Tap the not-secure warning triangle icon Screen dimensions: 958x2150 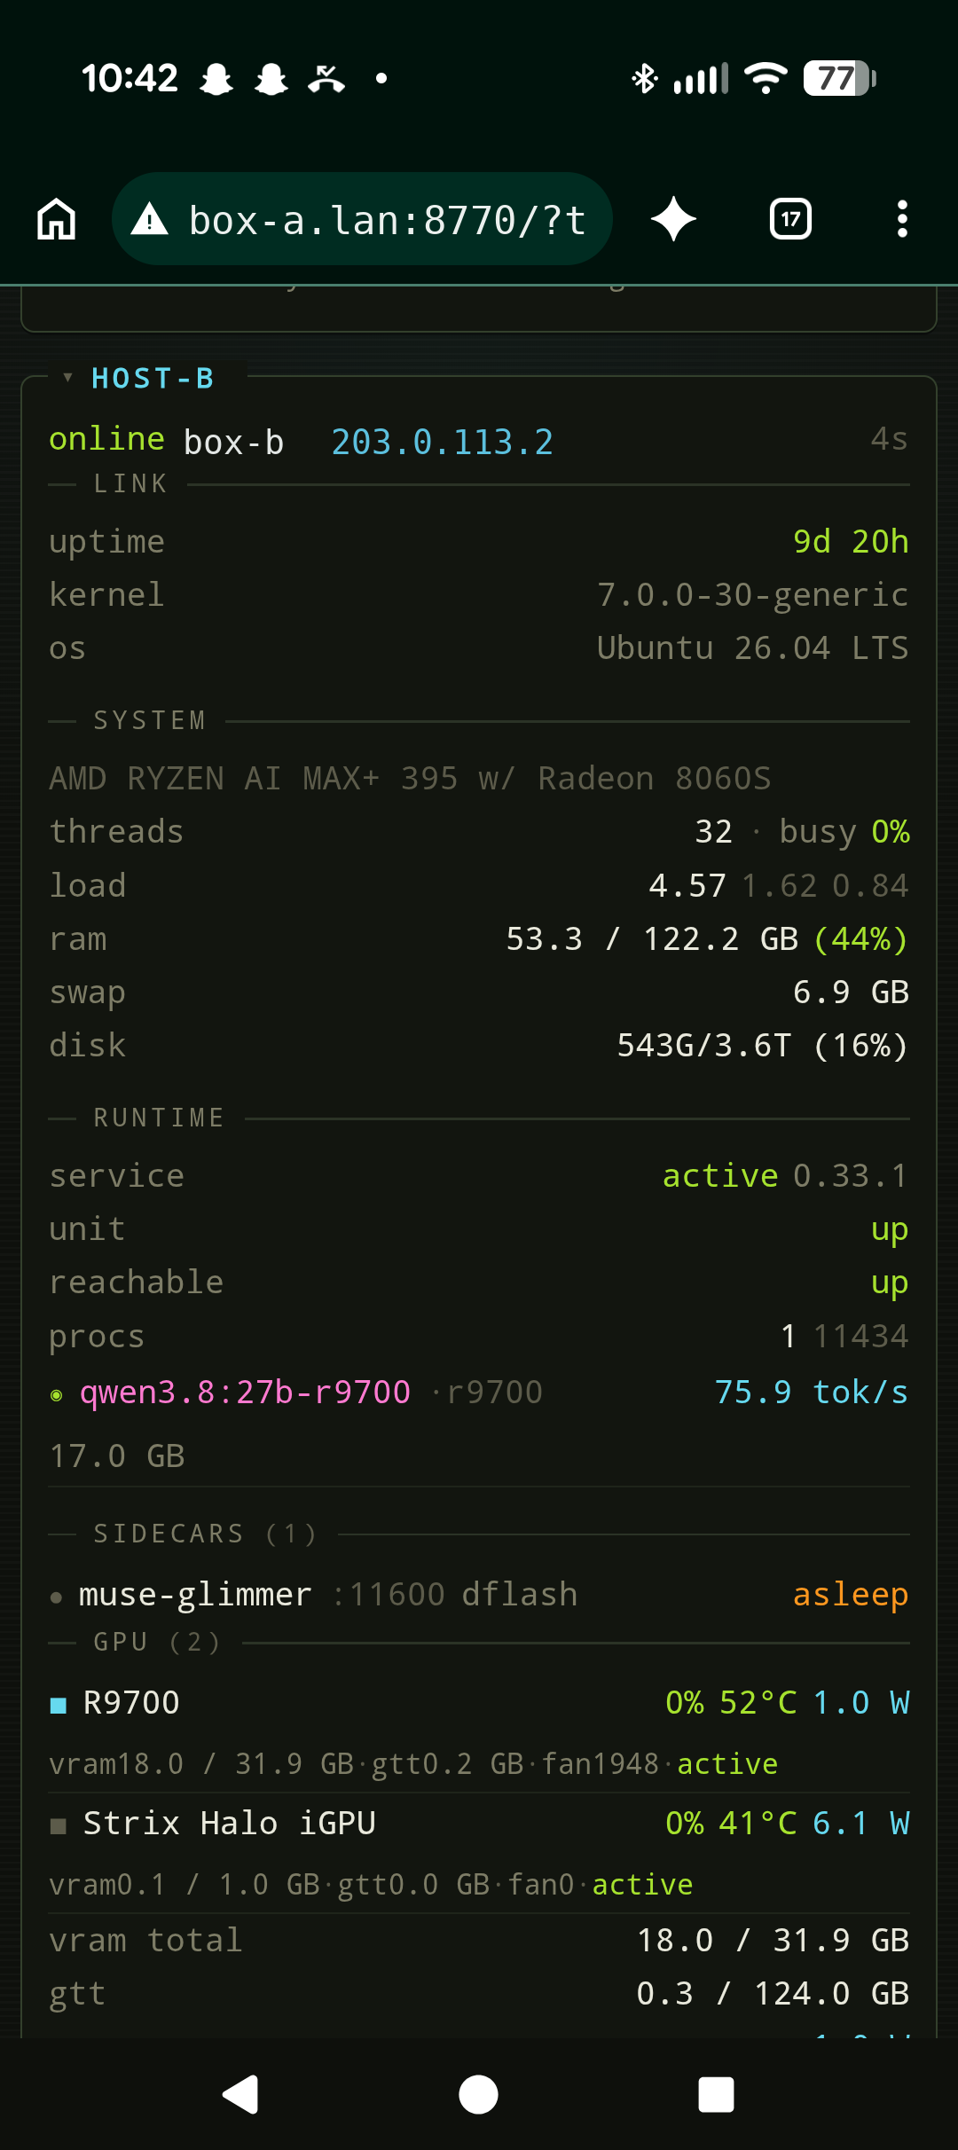click(x=149, y=219)
